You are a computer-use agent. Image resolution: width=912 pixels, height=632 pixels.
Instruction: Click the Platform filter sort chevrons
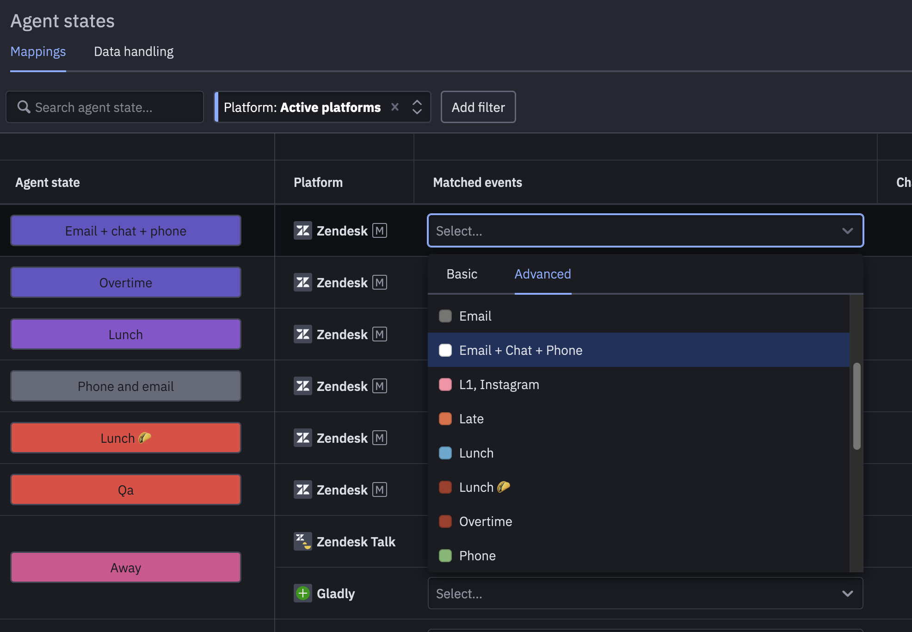pyautogui.click(x=417, y=107)
